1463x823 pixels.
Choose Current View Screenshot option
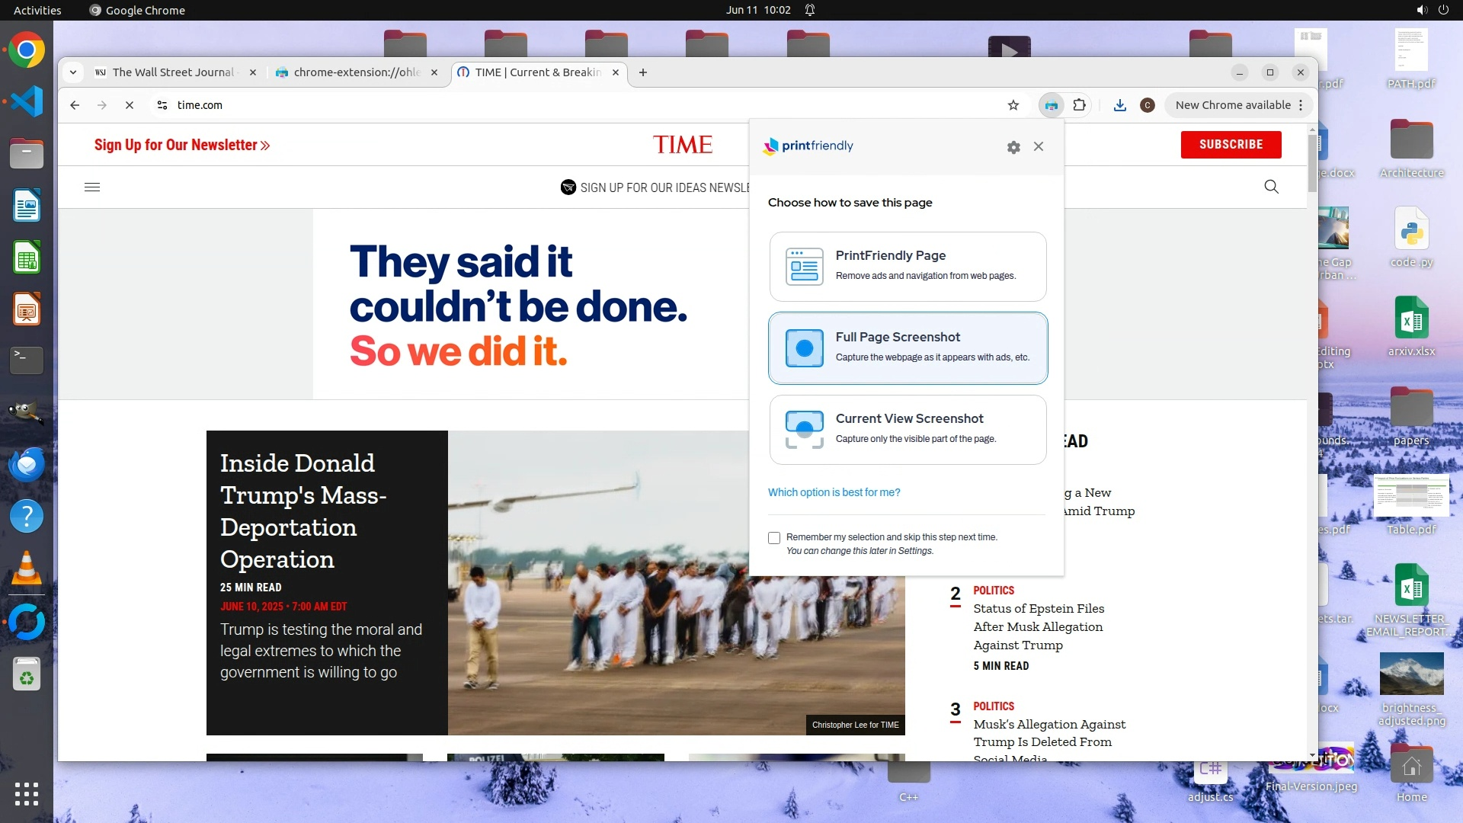click(908, 429)
